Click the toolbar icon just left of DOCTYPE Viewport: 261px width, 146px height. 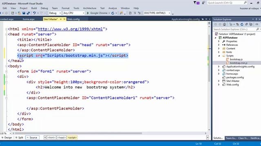139,13
